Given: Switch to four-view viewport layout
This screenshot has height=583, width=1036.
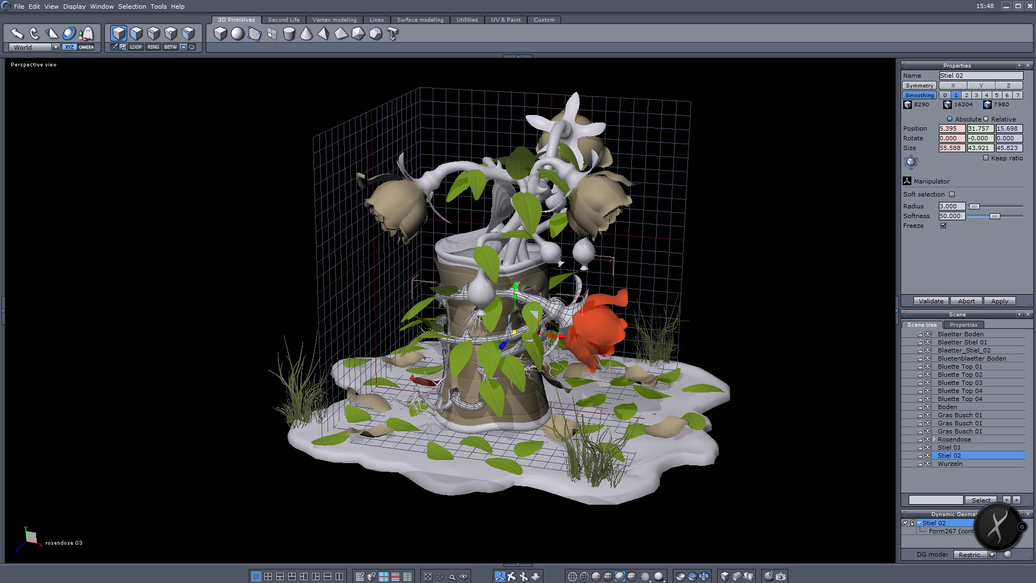Looking at the screenshot, I should (x=268, y=577).
